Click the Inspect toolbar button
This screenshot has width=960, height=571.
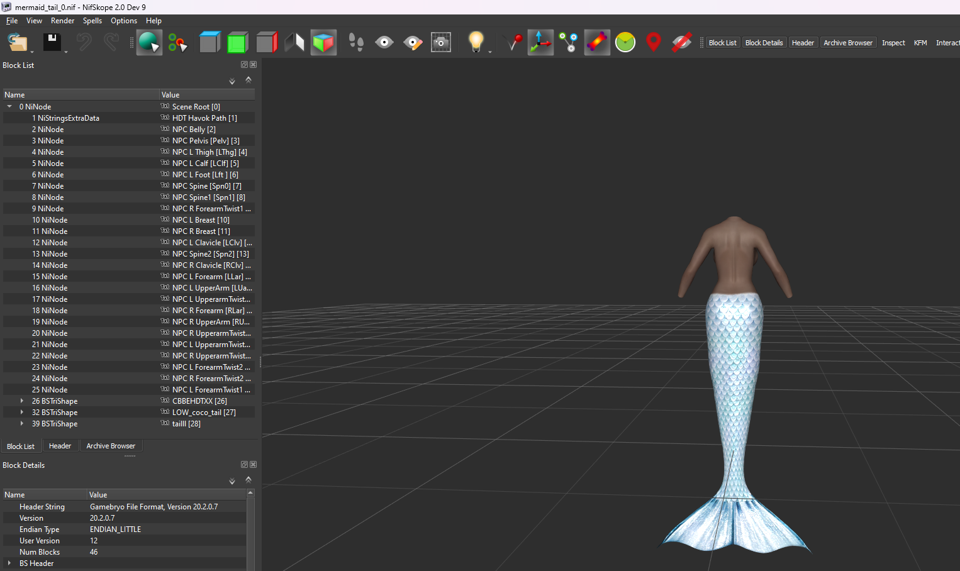pyautogui.click(x=893, y=43)
